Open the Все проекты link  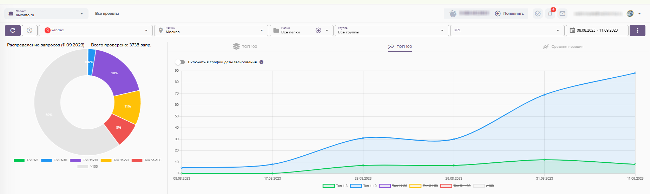(107, 14)
